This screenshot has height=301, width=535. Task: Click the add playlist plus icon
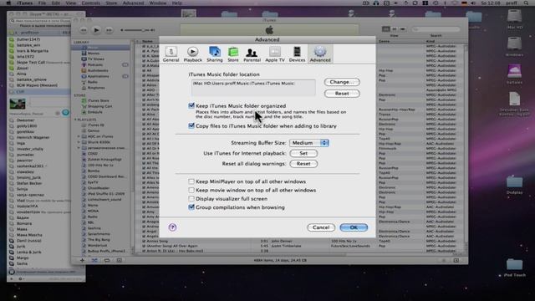click(82, 260)
